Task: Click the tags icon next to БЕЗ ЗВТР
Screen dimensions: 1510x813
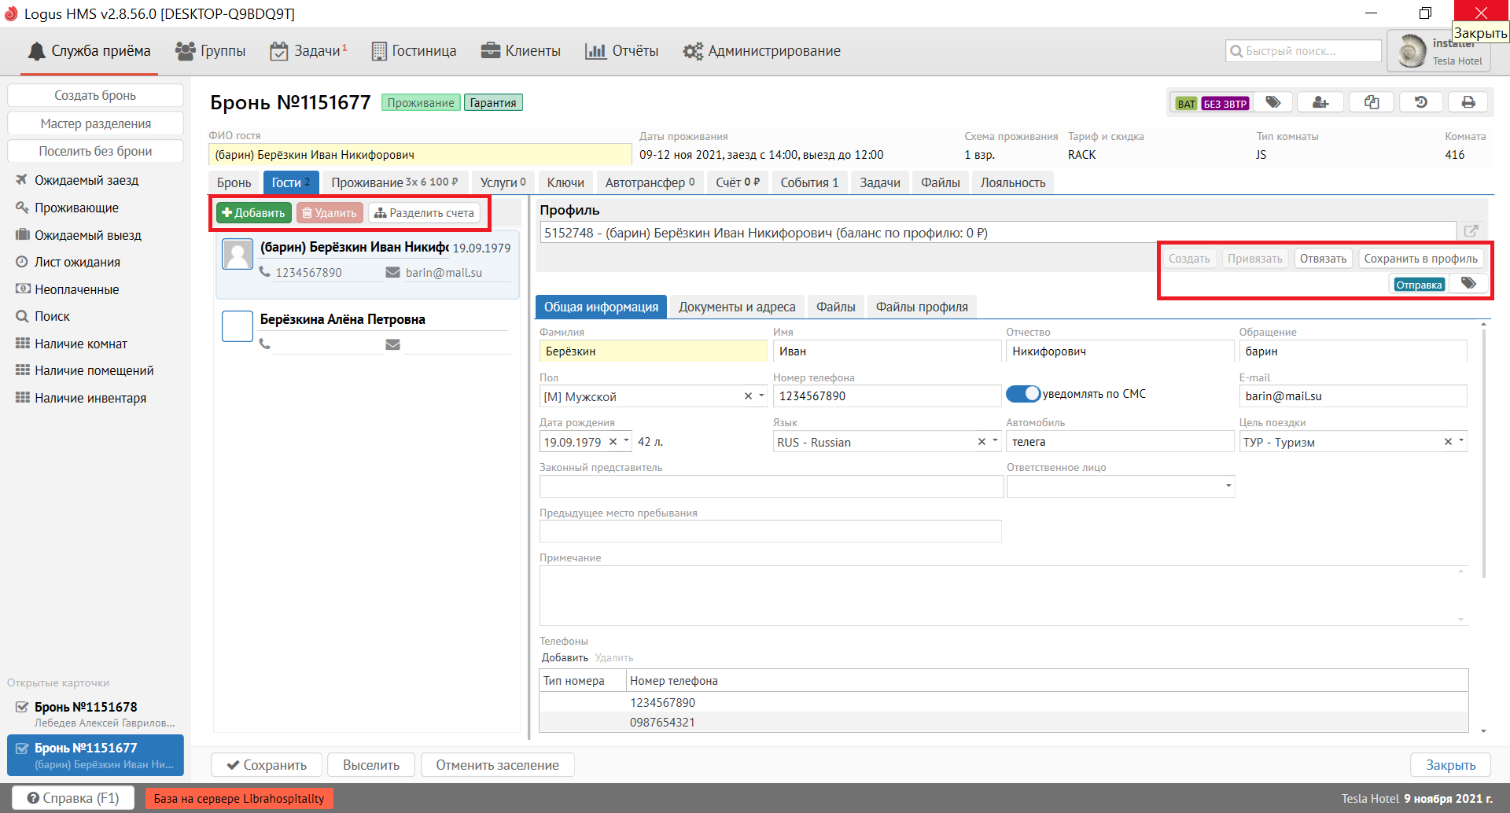Action: point(1272,103)
